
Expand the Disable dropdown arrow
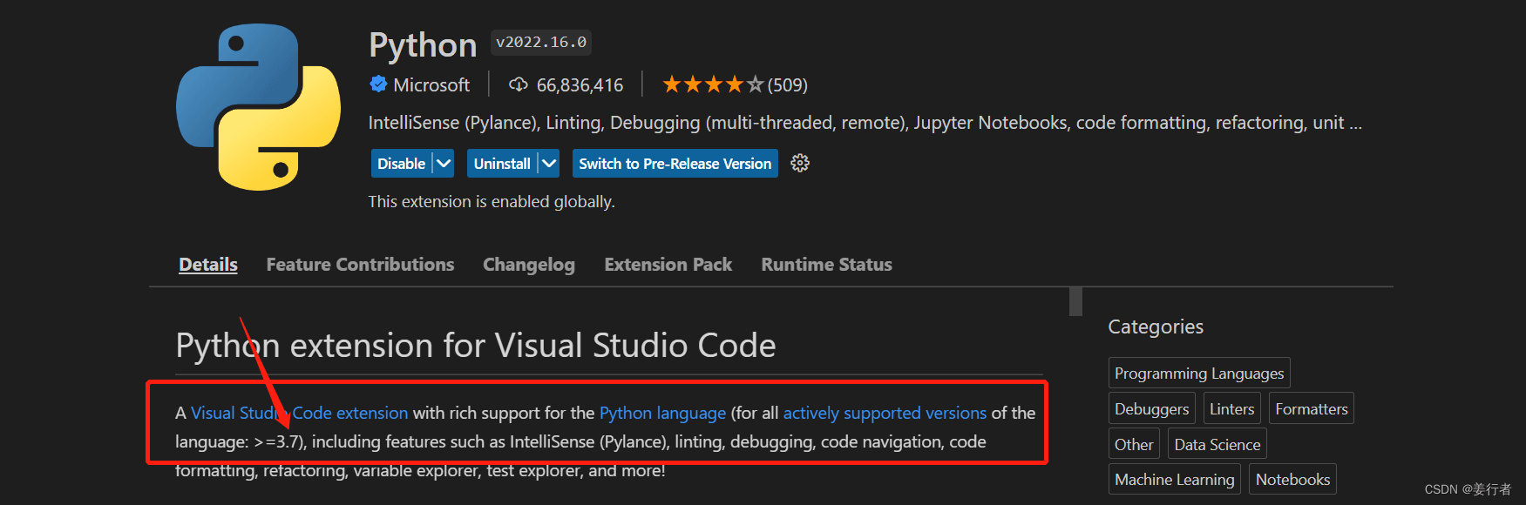click(x=444, y=164)
